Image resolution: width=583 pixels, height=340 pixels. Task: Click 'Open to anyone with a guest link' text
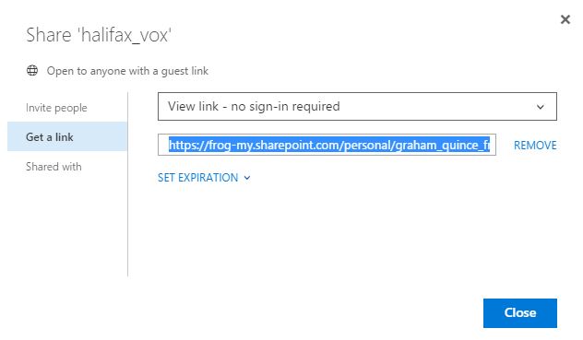click(127, 71)
